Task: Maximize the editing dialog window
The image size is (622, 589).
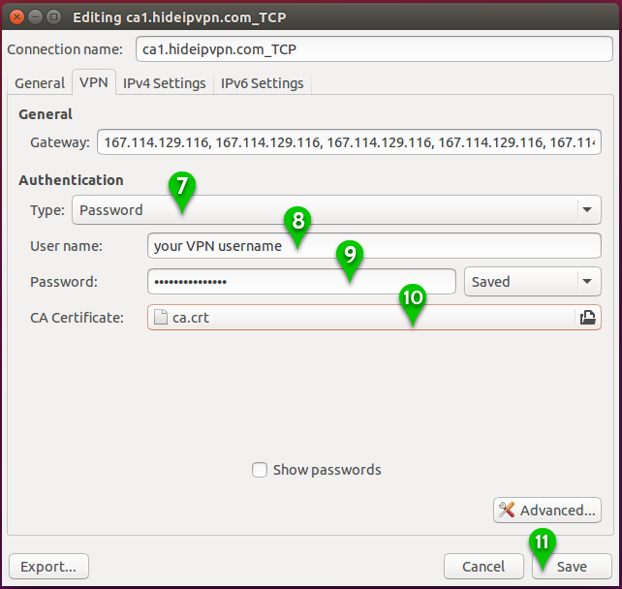Action: pyautogui.click(x=54, y=17)
